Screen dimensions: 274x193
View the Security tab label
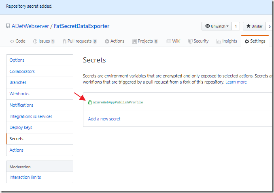[201, 41]
